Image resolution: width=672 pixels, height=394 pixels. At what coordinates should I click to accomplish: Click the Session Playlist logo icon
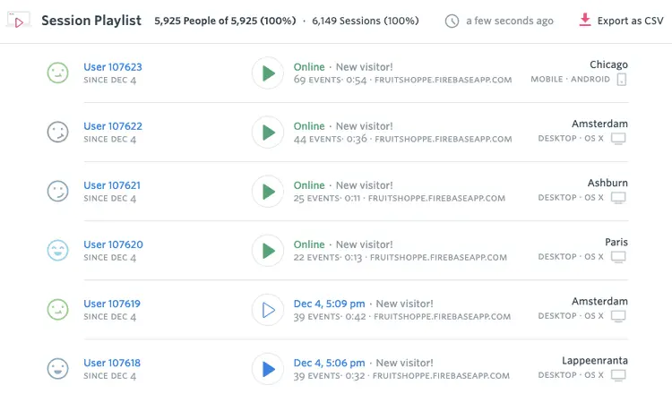20,21
